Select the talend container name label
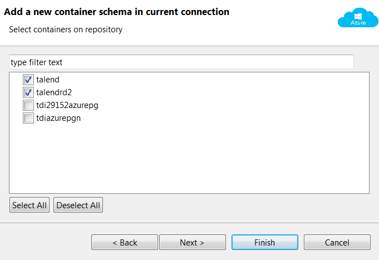The width and height of the screenshot is (379, 260). pos(48,80)
